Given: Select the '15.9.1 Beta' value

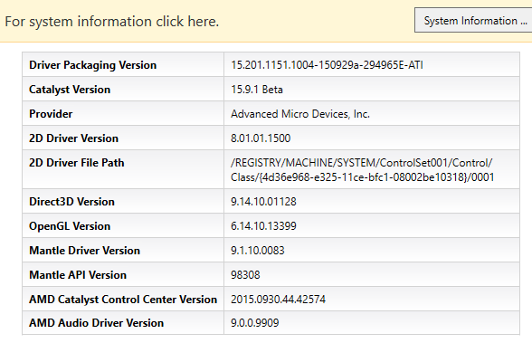Looking at the screenshot, I should 257,90.
